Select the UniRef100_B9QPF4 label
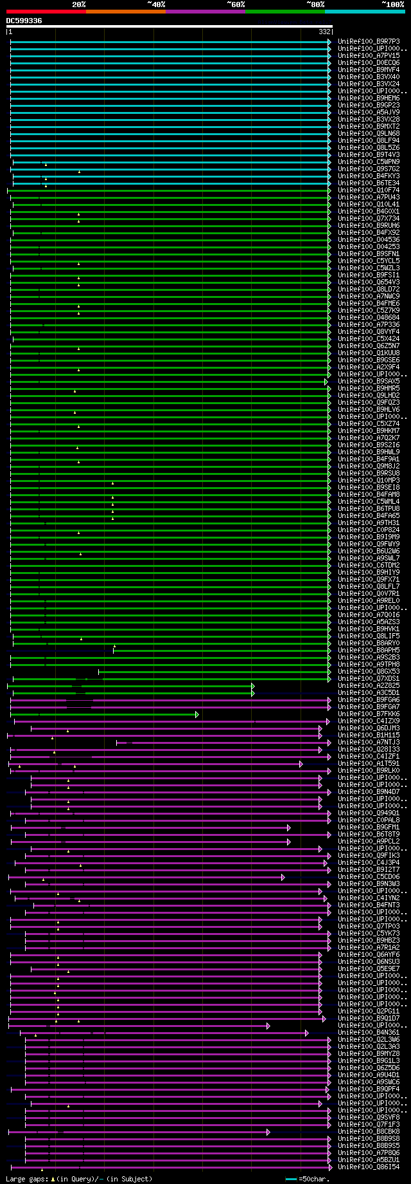Screen dimensions: 411x1184 click(369, 1089)
